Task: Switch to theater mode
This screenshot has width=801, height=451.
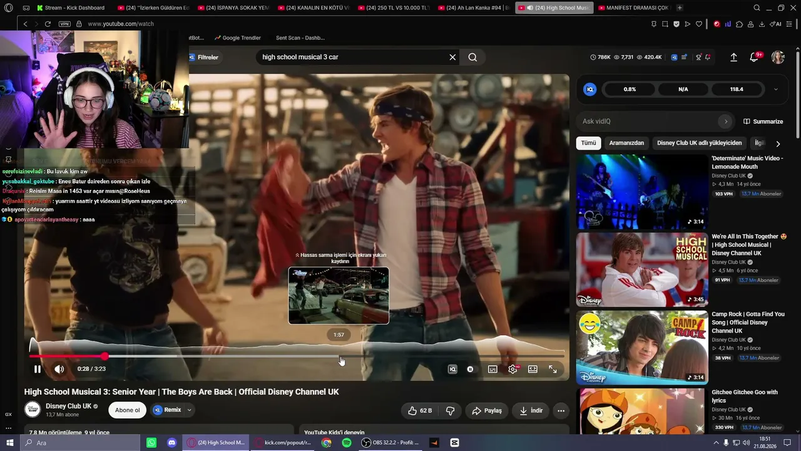Action: coord(533,369)
